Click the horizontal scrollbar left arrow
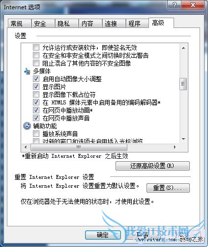 click(26, 147)
